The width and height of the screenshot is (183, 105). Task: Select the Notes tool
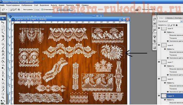tap(3, 87)
